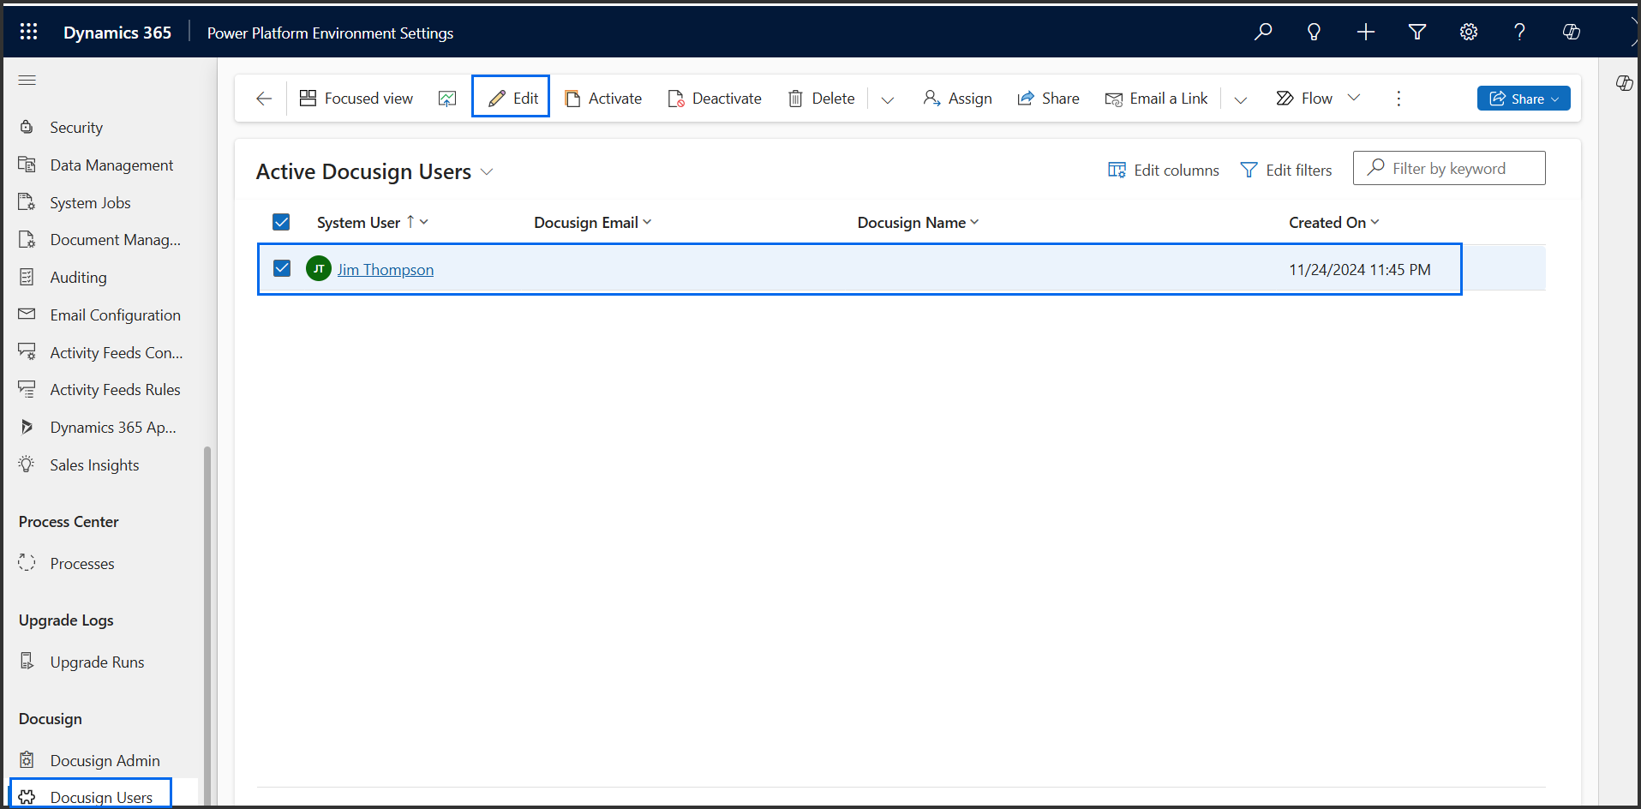Collapse the sidebar with the hamburger toggle

tap(27, 80)
